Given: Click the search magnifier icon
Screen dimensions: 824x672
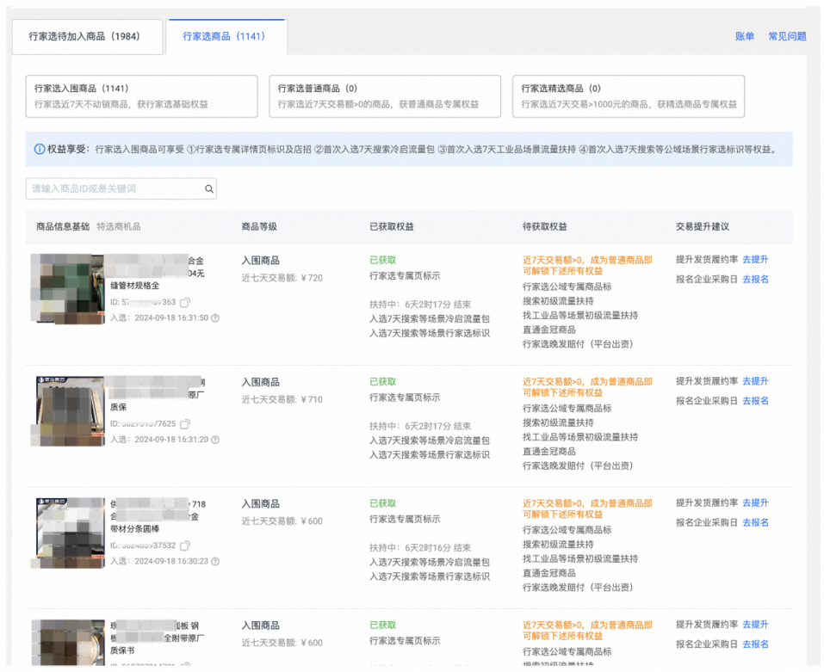Looking at the screenshot, I should (208, 189).
